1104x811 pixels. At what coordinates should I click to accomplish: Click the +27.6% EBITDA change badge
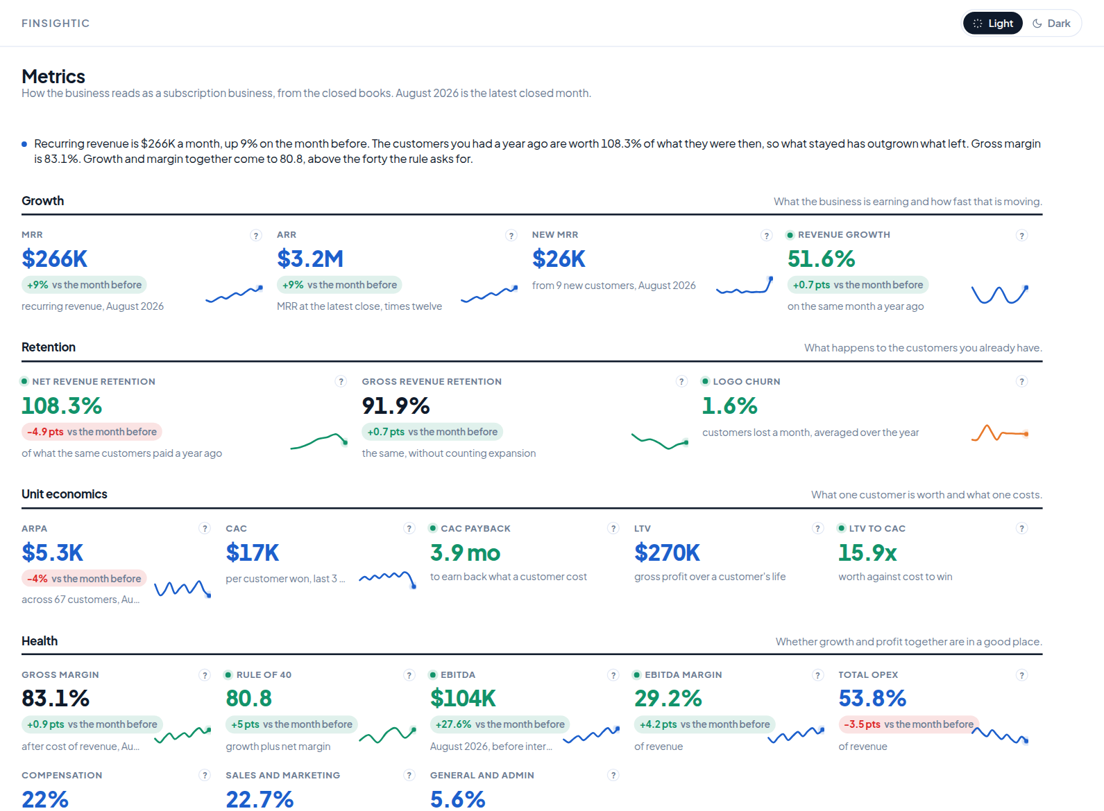tap(500, 724)
